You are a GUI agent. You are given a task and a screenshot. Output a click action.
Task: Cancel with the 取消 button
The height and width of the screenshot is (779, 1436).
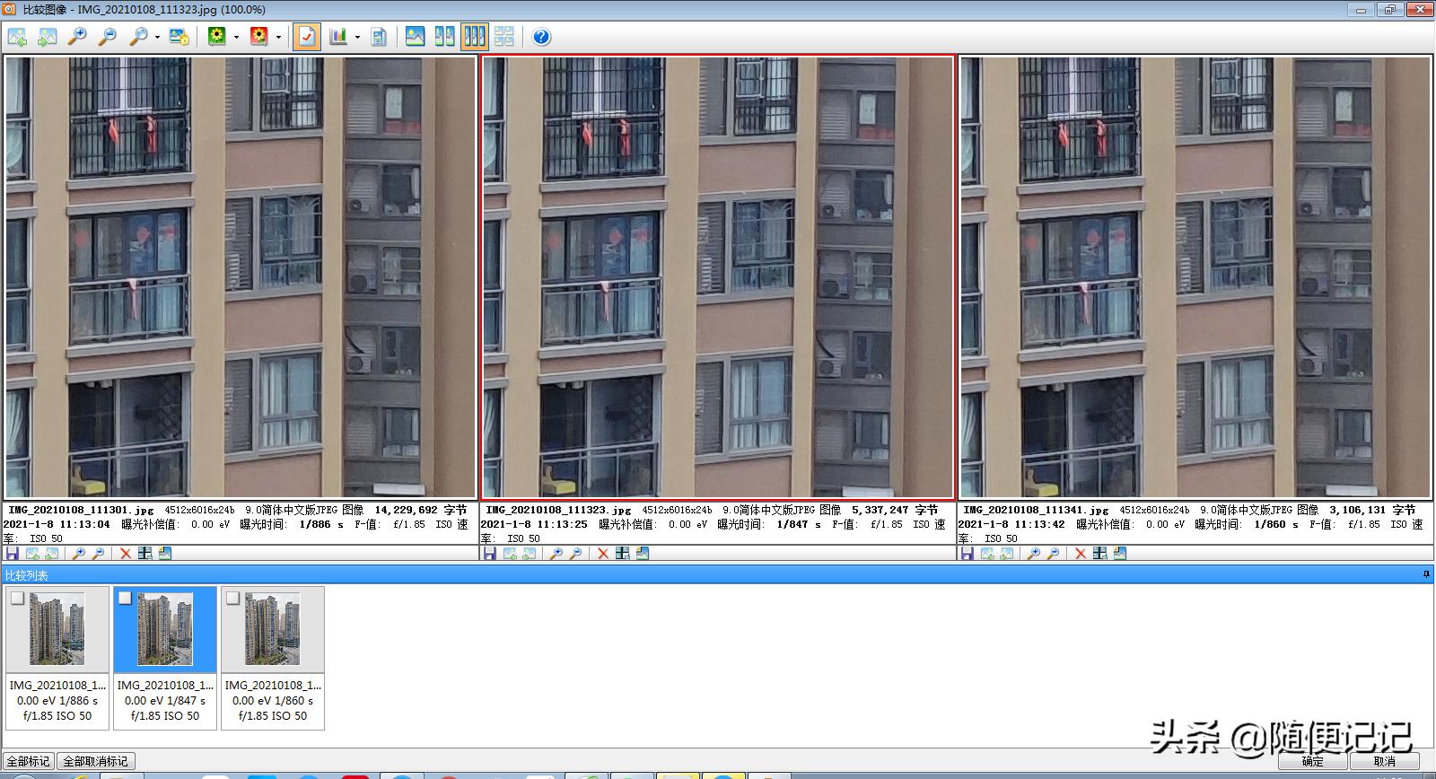pyautogui.click(x=1385, y=761)
